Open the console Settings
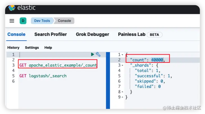This screenshot has height=114, width=205. point(32,48)
